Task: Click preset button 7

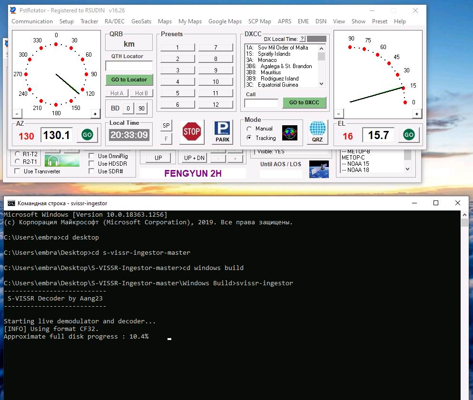Action: point(216,48)
